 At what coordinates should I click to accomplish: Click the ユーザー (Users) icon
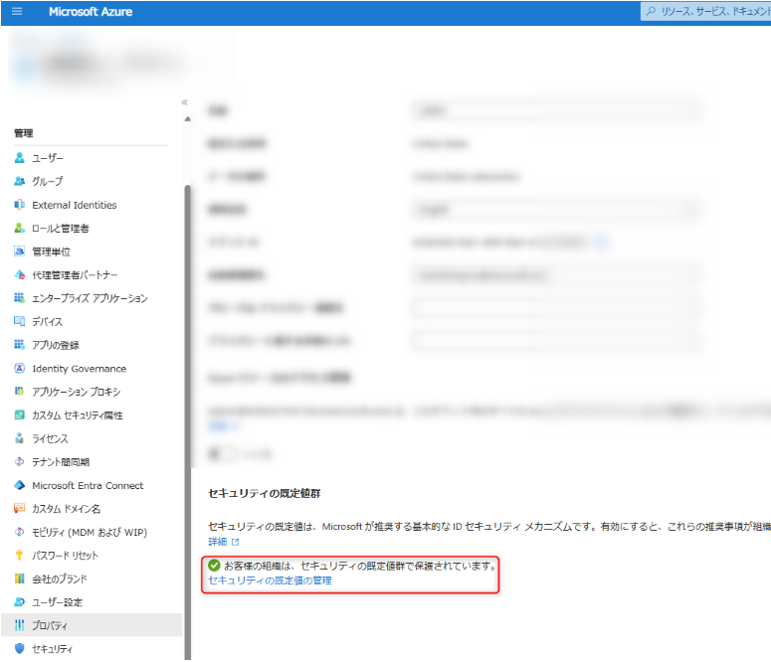pos(20,158)
